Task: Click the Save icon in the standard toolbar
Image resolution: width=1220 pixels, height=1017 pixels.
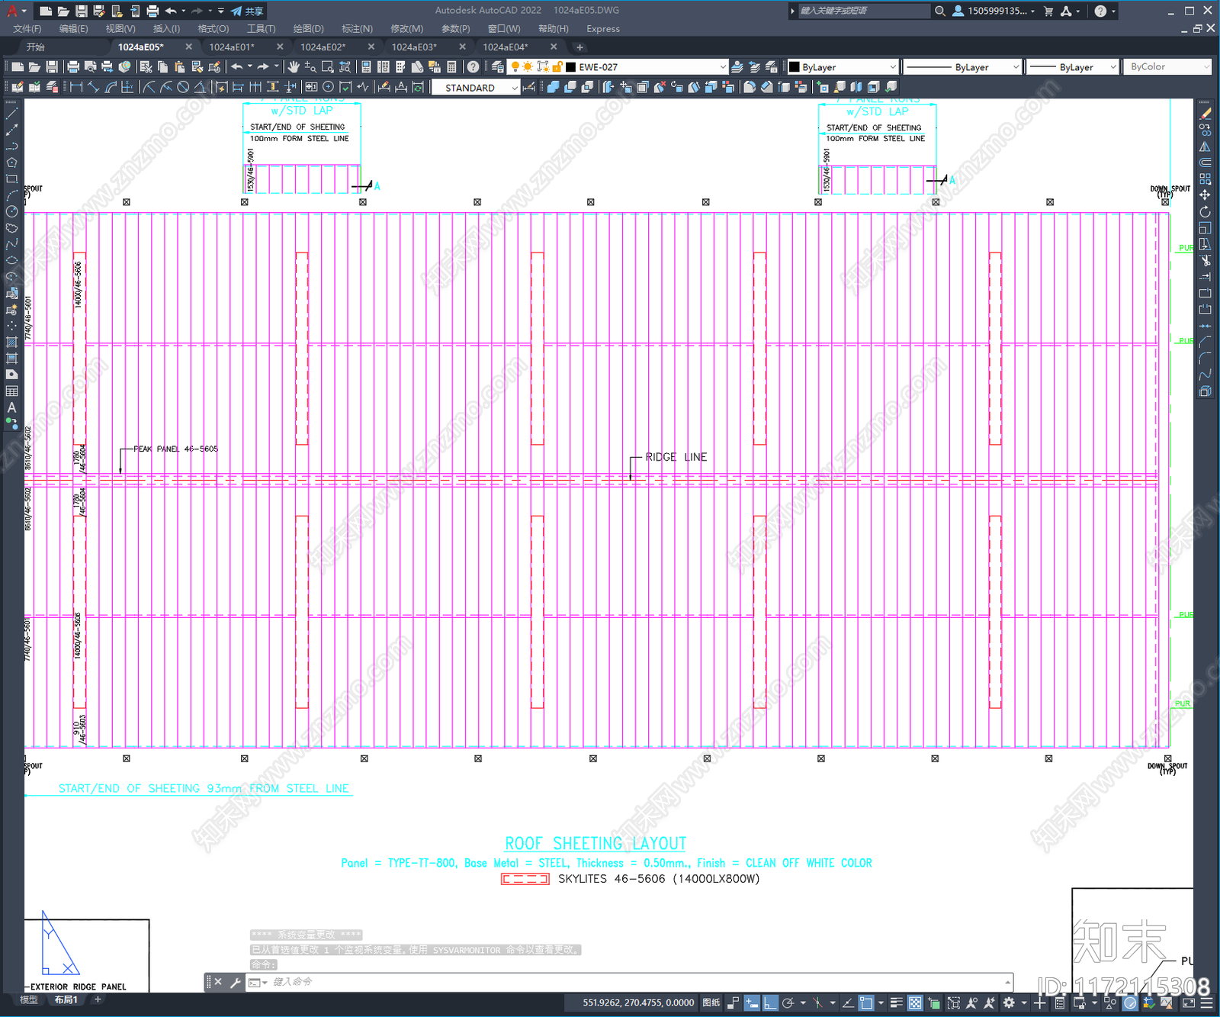Action: (52, 67)
